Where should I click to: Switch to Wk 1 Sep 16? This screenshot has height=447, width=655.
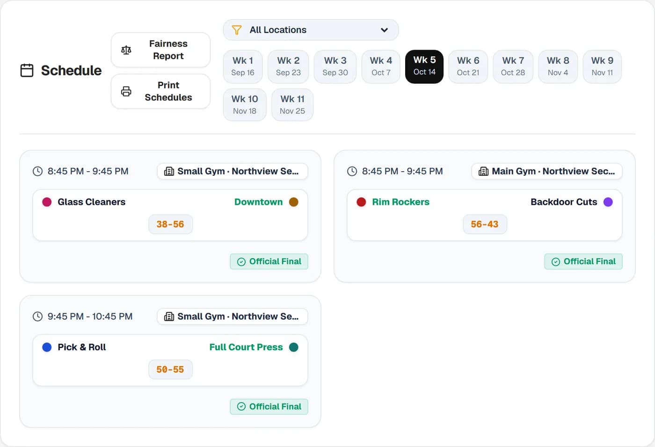click(243, 66)
